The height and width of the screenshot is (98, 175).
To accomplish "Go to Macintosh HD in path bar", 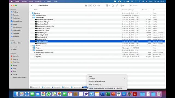I will (x=35, y=87).
